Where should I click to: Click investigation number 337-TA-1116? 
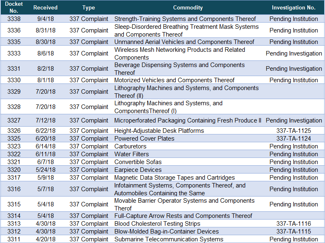pos(293,224)
